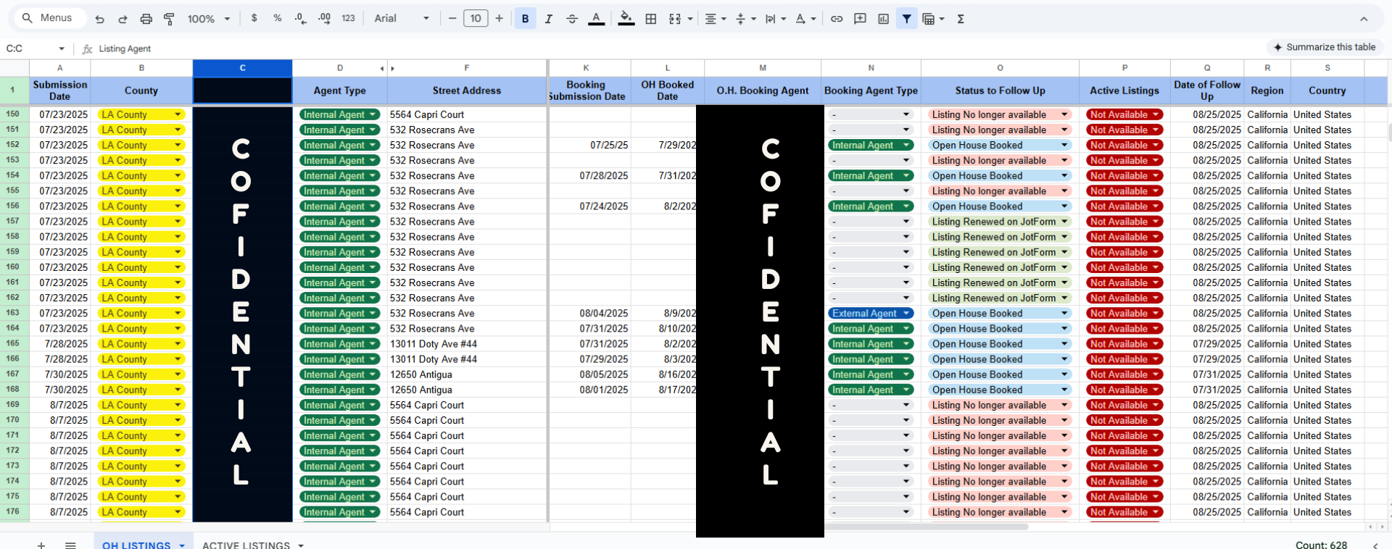Open the cell borders tool

click(x=651, y=19)
